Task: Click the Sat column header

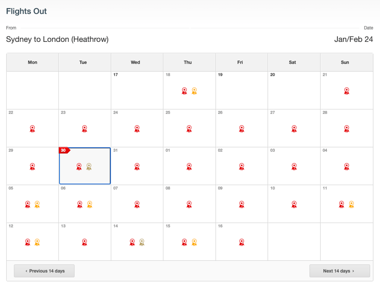Action: click(x=294, y=62)
